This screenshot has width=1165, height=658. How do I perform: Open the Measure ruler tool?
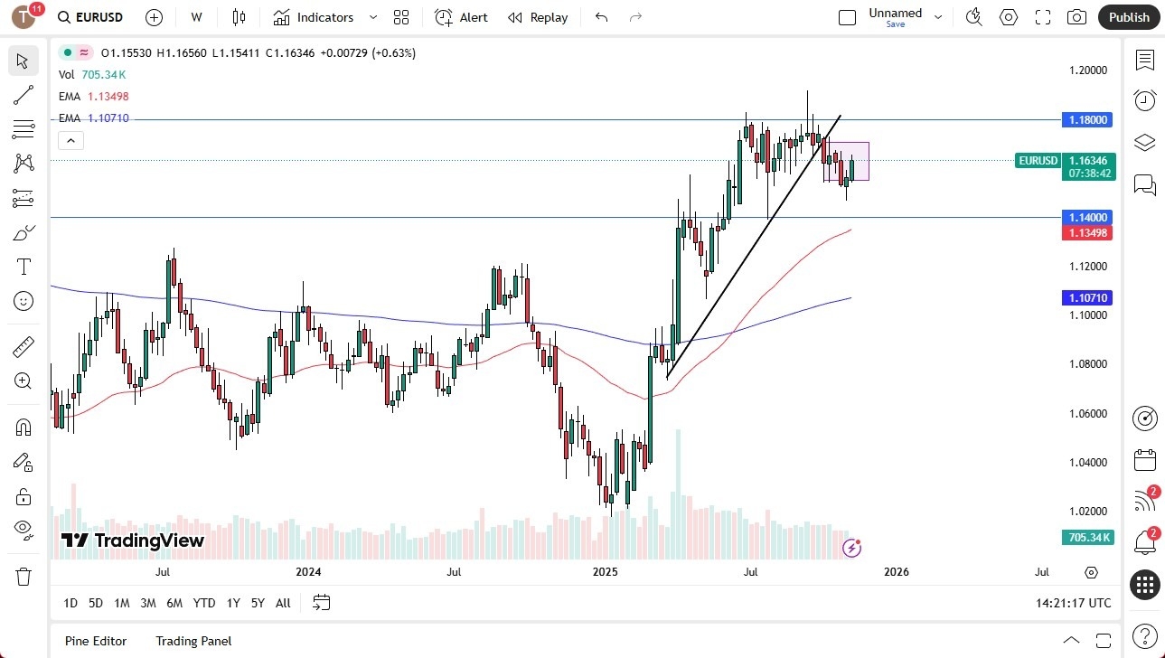(23, 346)
